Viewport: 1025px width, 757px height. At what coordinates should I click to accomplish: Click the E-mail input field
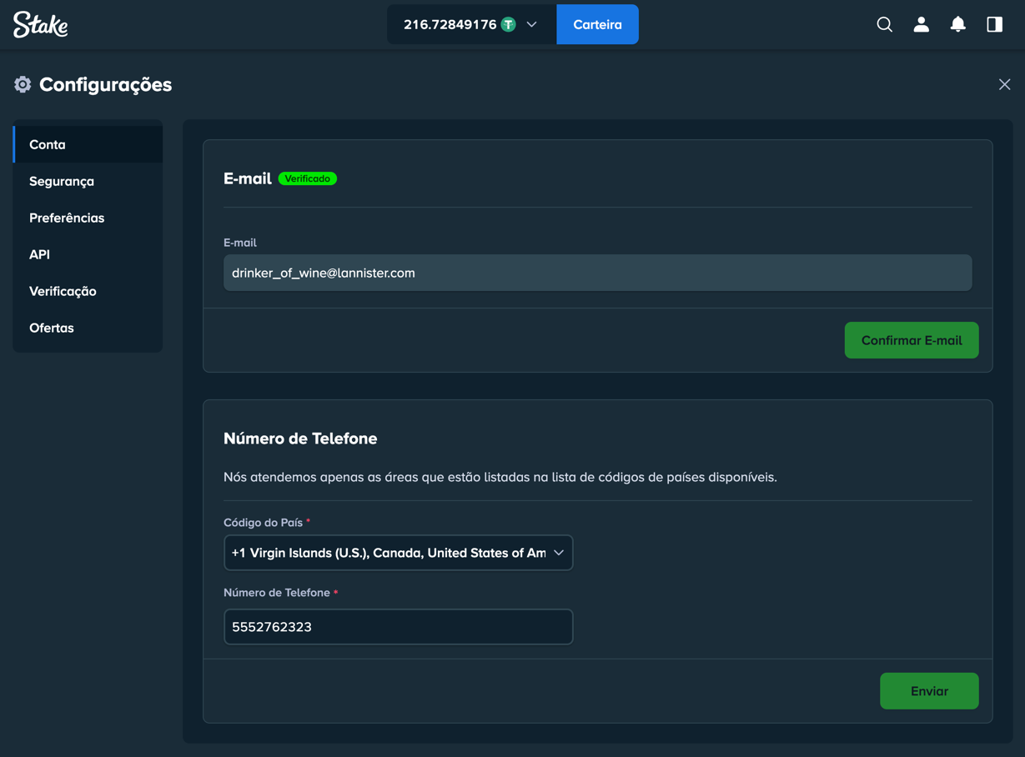pos(597,272)
